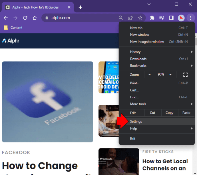The height and width of the screenshot is (175, 197).
Task: Click the forward navigation arrow
Action: pyautogui.click(x=15, y=18)
